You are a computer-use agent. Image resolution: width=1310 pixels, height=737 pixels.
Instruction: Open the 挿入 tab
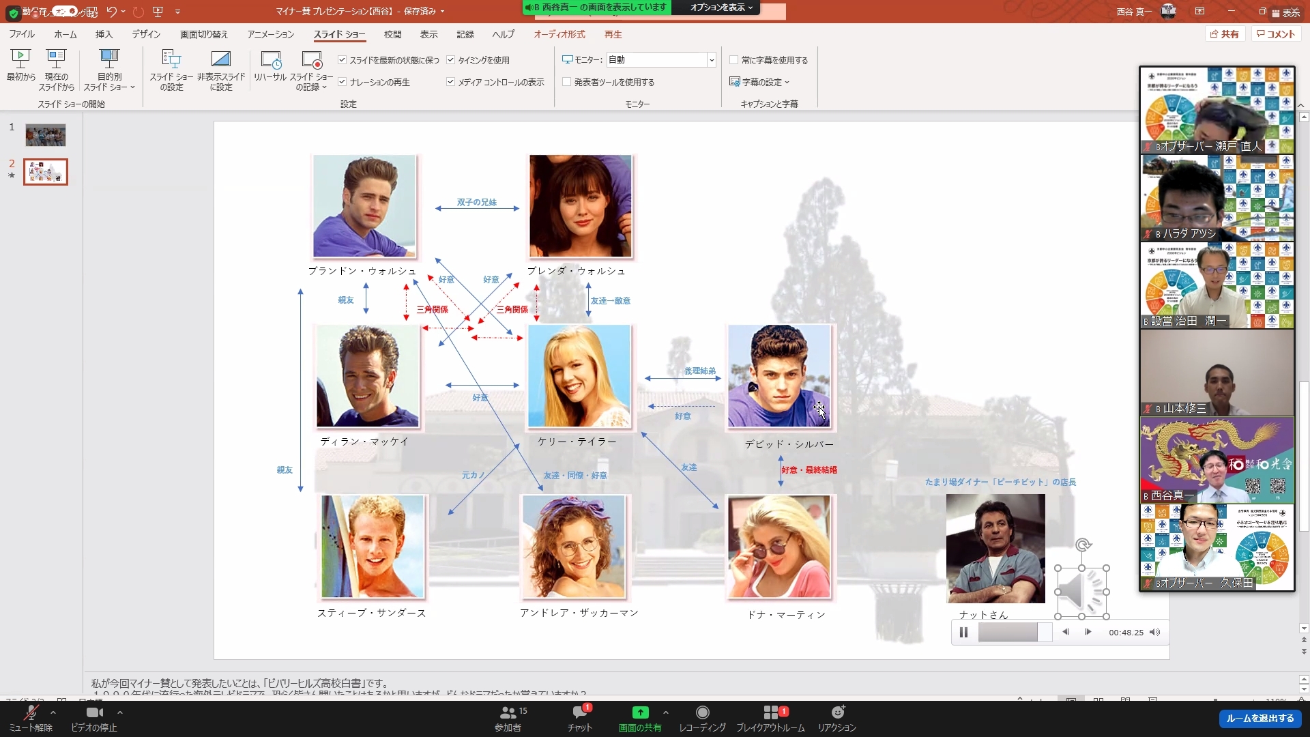104,34
